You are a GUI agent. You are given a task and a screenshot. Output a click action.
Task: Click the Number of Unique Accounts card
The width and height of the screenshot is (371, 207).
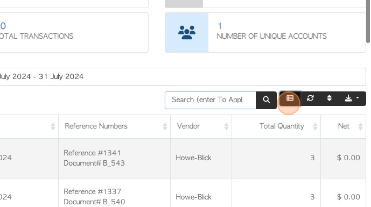[265, 33]
